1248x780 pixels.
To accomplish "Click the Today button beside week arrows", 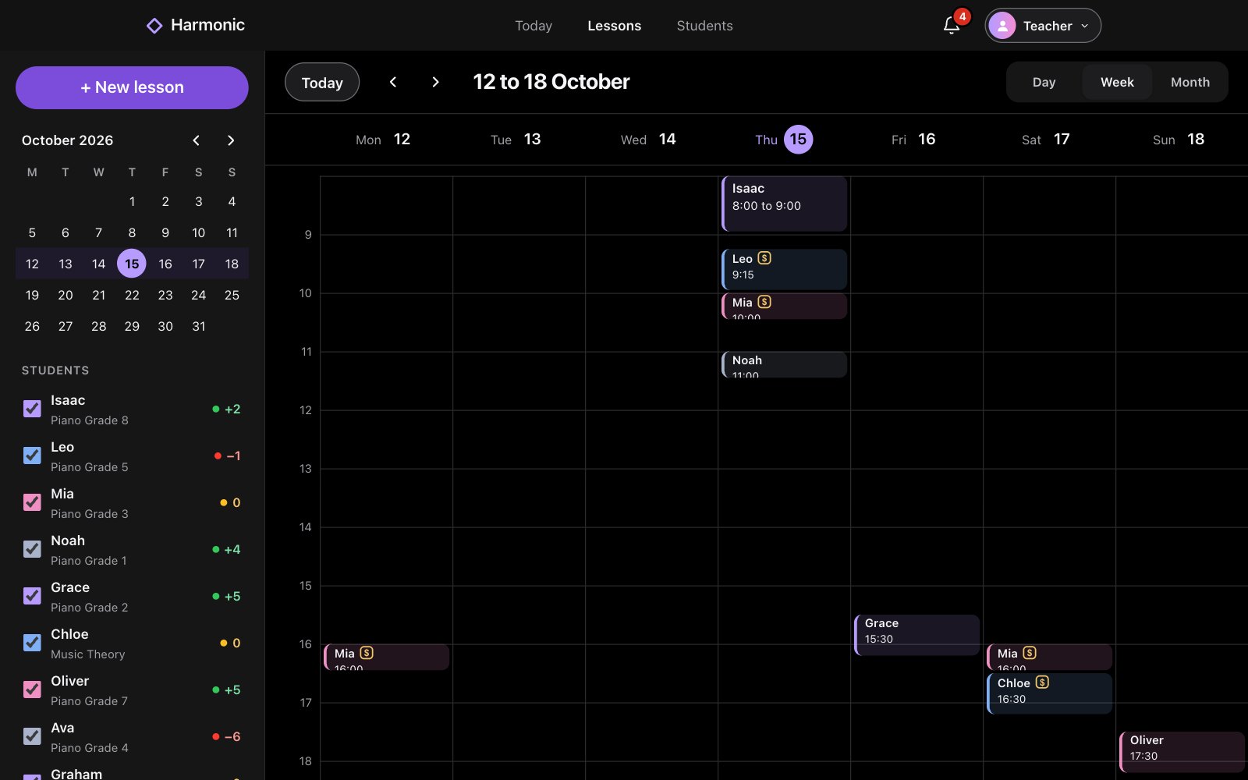I will tap(322, 82).
